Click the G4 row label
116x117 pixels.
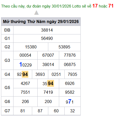tap(7, 75)
